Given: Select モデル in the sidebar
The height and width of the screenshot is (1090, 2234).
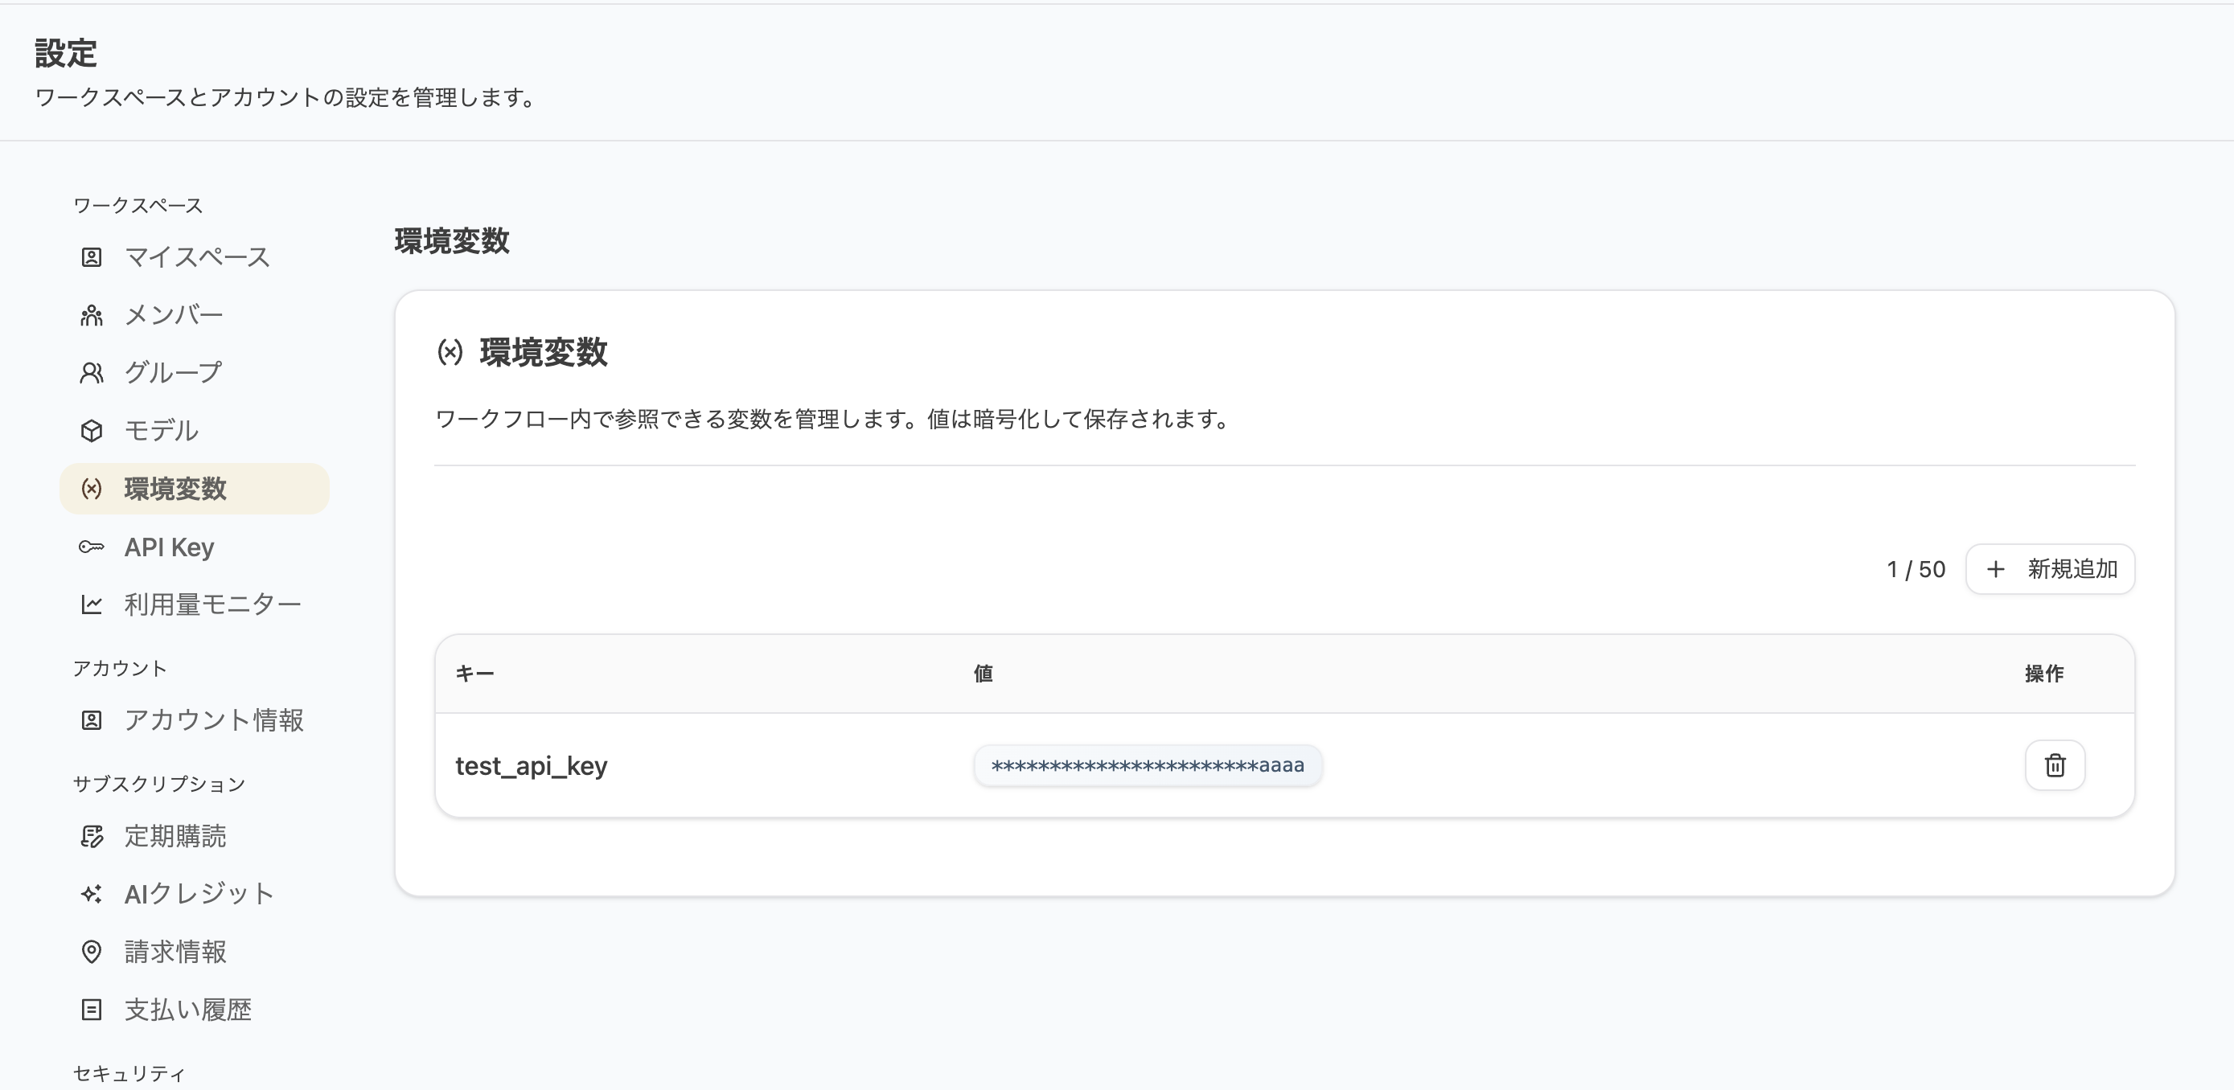Looking at the screenshot, I should tap(195, 431).
